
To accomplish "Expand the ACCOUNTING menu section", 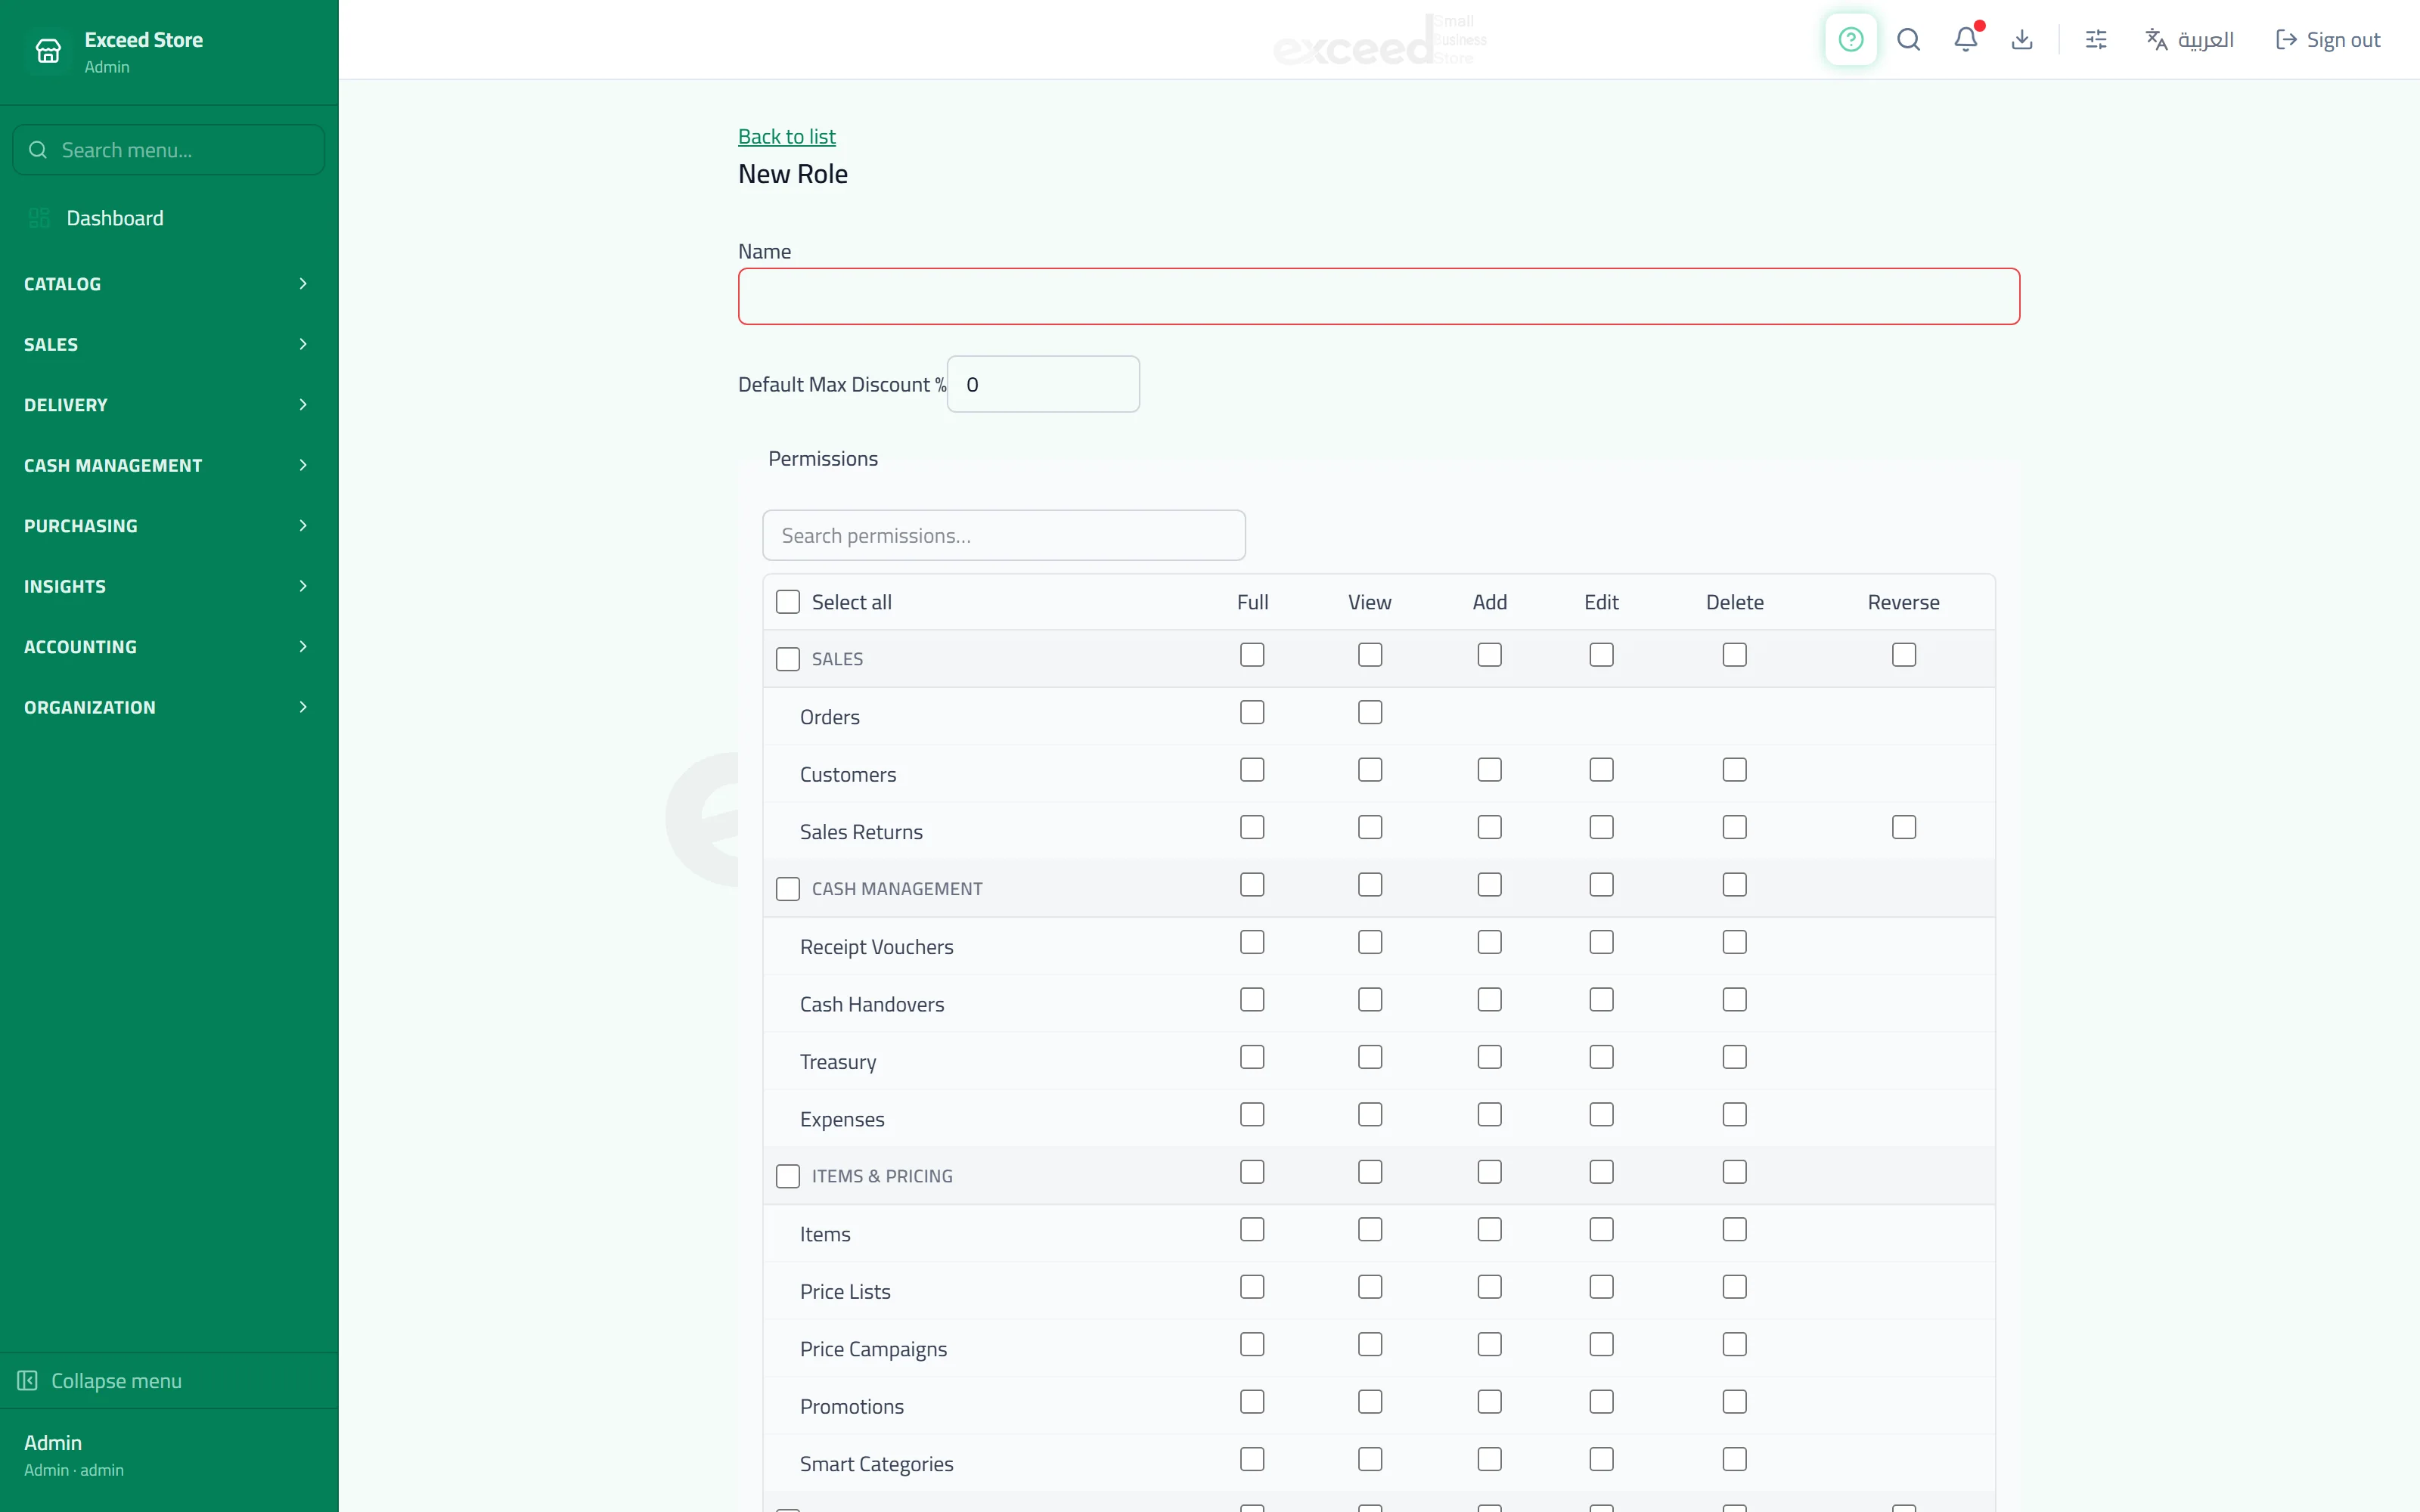I will click(169, 647).
